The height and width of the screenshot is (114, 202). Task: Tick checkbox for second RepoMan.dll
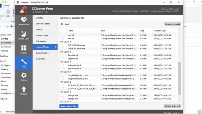pos(63,59)
